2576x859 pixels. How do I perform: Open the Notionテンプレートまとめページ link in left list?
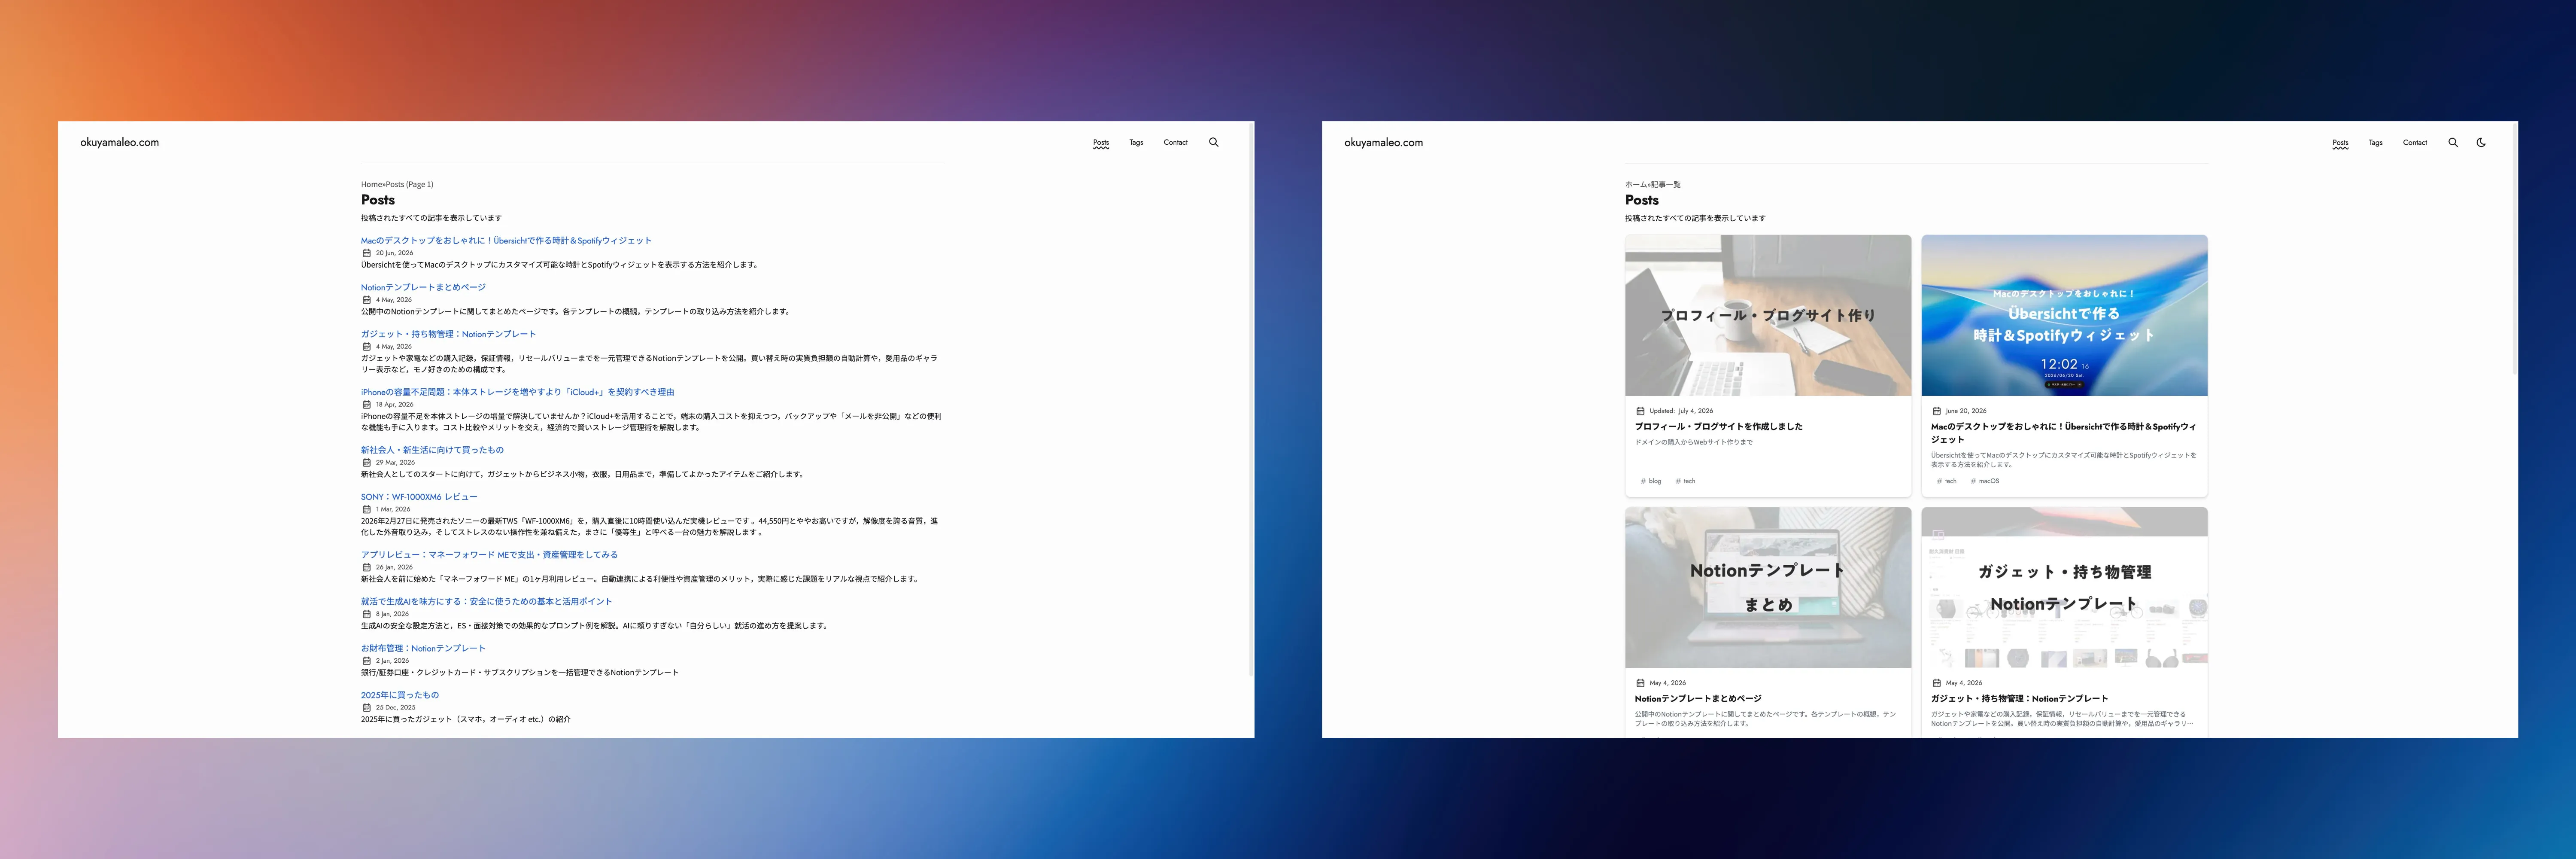[423, 287]
